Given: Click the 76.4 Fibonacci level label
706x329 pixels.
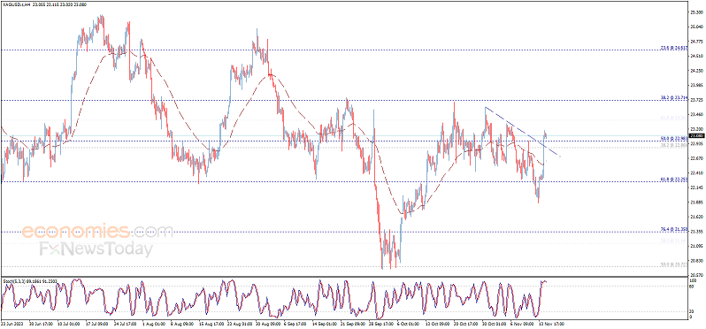Looking at the screenshot, I should [673, 230].
